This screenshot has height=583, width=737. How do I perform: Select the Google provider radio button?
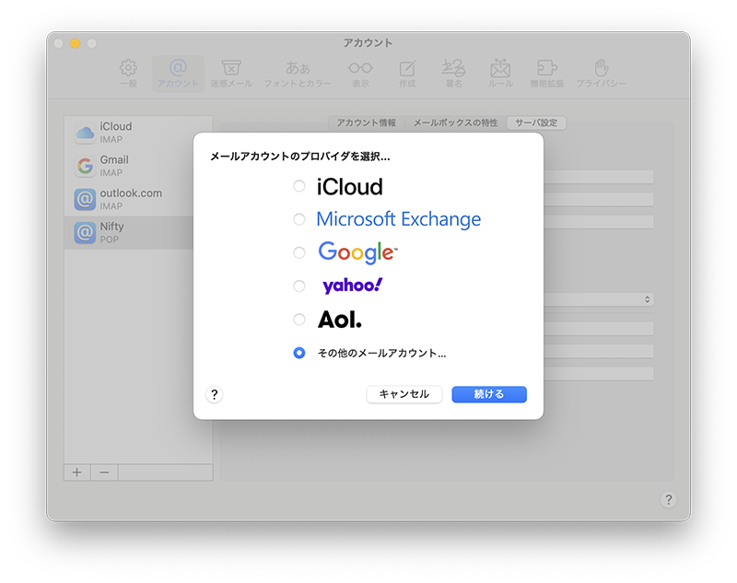coord(298,252)
